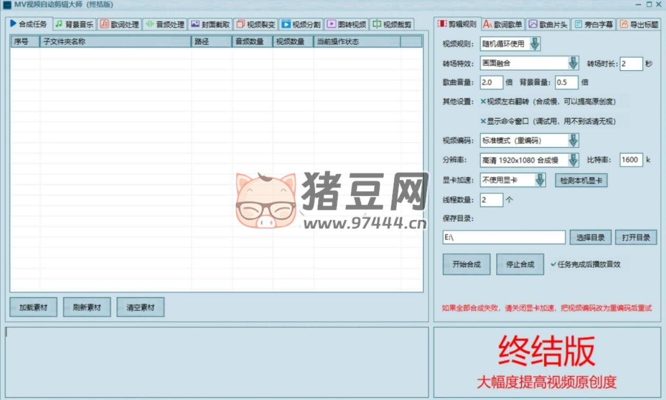The height and width of the screenshot is (400, 666).
Task: Click the 视频裂变 tab icon
Action: (240, 24)
